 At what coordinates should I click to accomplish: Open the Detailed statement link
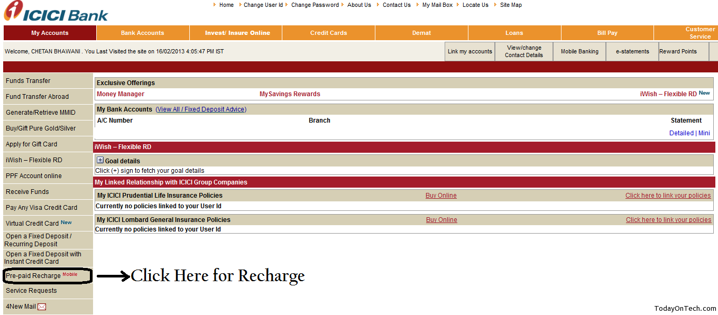point(682,133)
